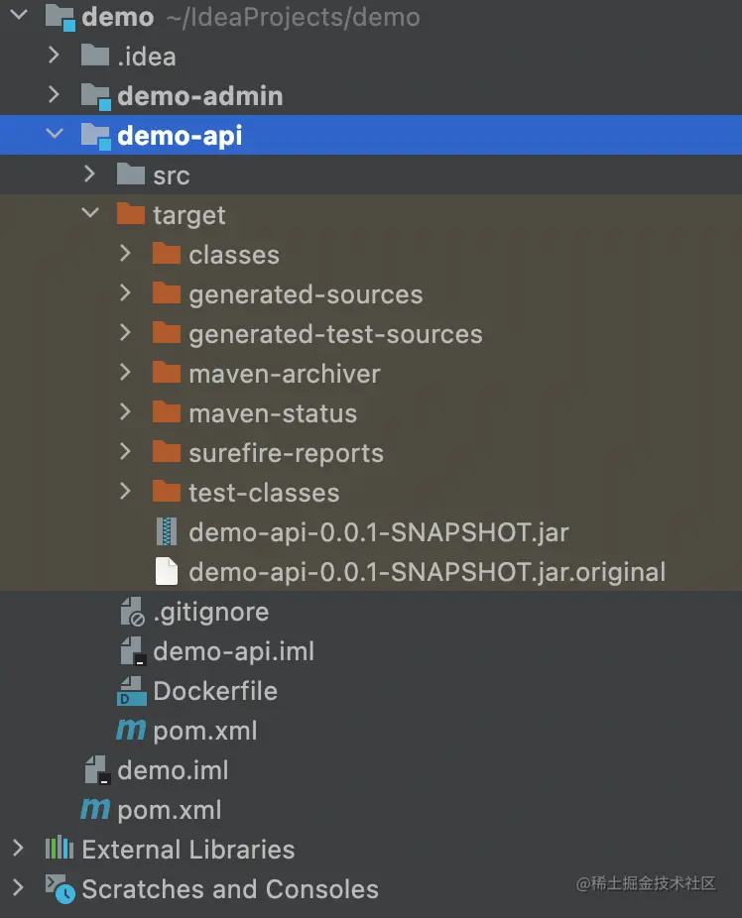Expand the surefire-reports folder

coord(125,453)
